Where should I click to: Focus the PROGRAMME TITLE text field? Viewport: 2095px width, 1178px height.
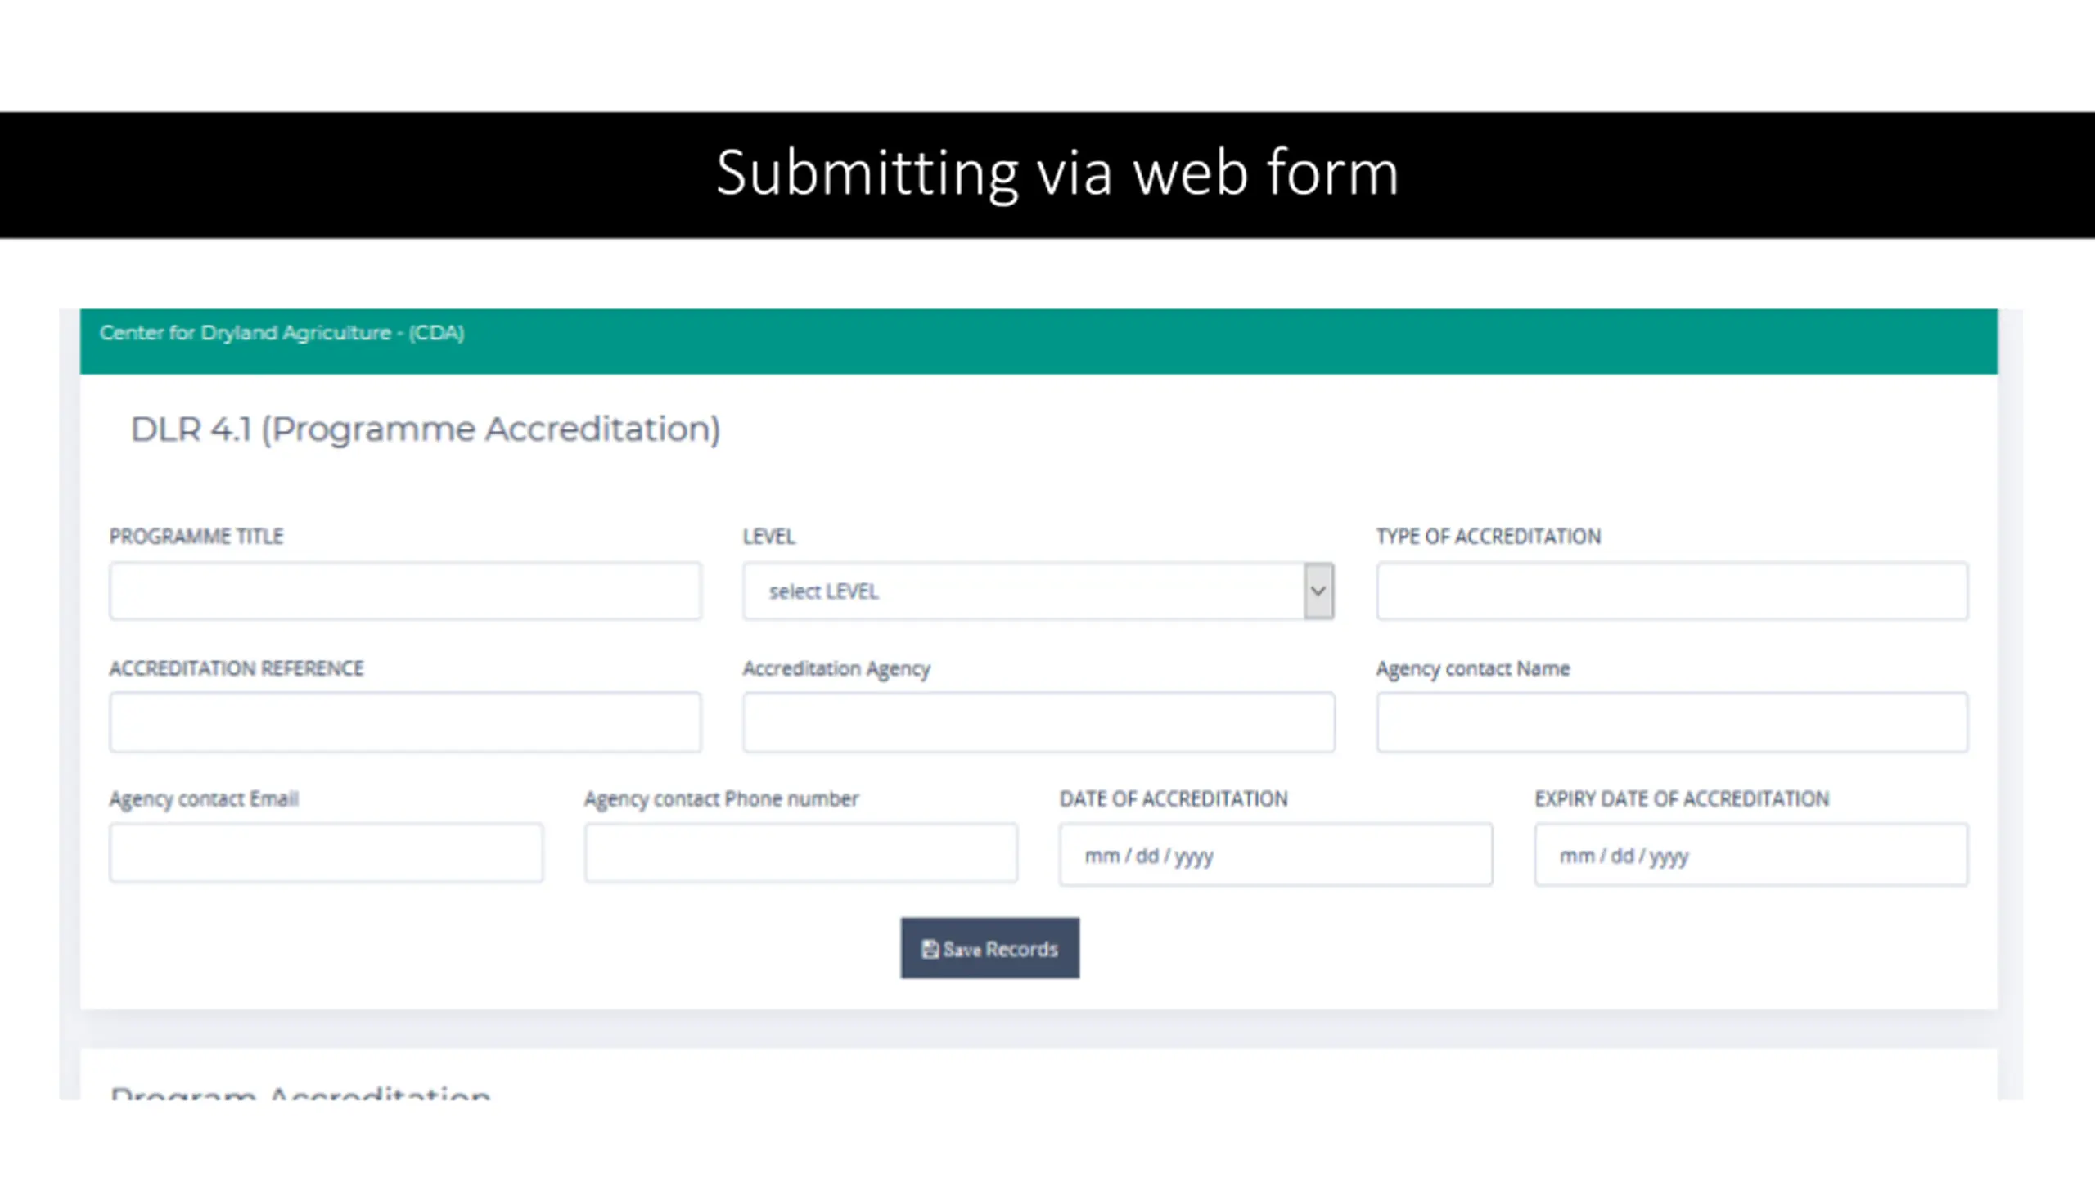pyautogui.click(x=405, y=591)
